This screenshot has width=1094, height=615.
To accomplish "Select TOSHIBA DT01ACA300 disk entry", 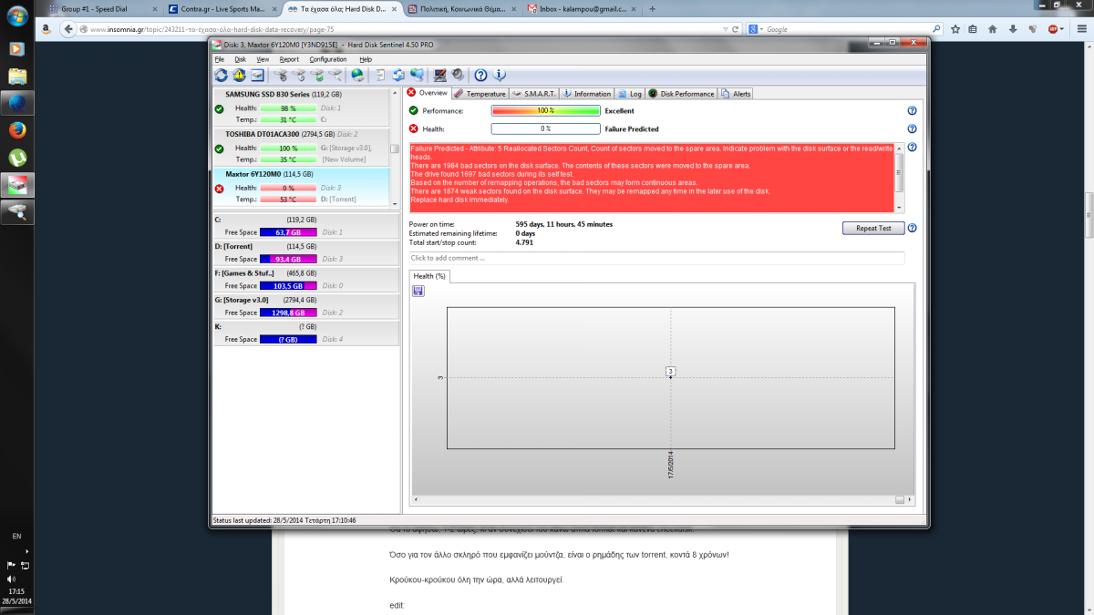I will tap(301, 147).
